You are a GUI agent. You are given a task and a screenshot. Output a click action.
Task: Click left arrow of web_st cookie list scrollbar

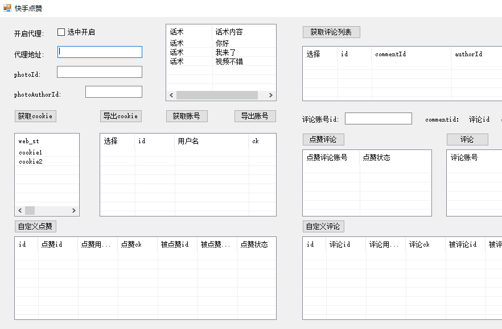[x=20, y=210]
